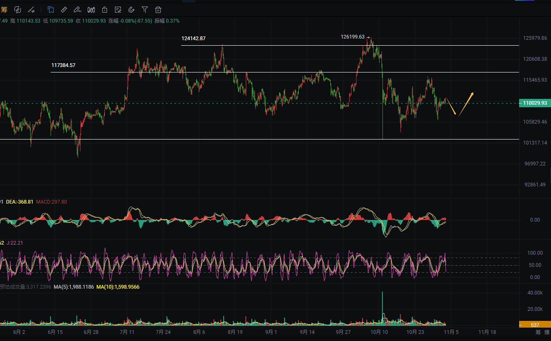The width and height of the screenshot is (551, 341).
Task: Click the MA(10) volume indicator label
Action: (118, 287)
